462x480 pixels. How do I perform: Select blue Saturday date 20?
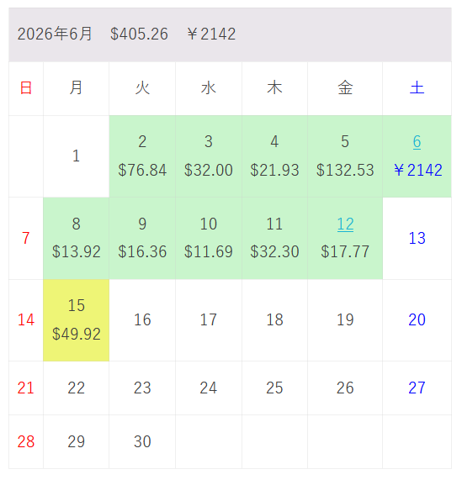click(417, 320)
